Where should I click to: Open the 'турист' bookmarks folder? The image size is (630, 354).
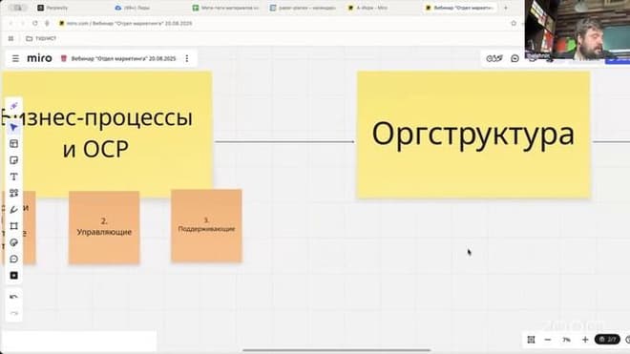(41, 38)
